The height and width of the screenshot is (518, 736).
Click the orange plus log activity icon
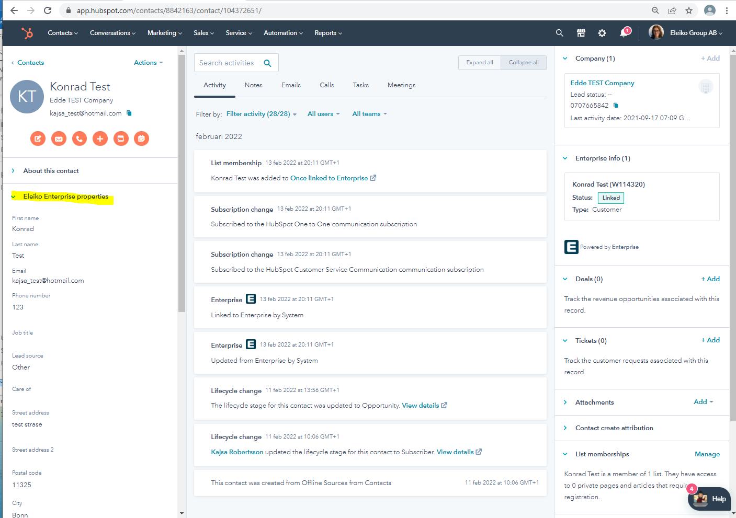[x=100, y=139]
